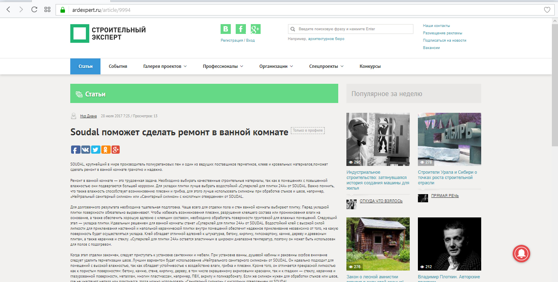Reload the page with the refresh icon
Image resolution: width=558 pixels, height=282 pixels.
coord(34,9)
